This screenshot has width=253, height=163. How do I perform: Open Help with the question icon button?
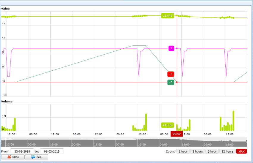click(x=36, y=157)
